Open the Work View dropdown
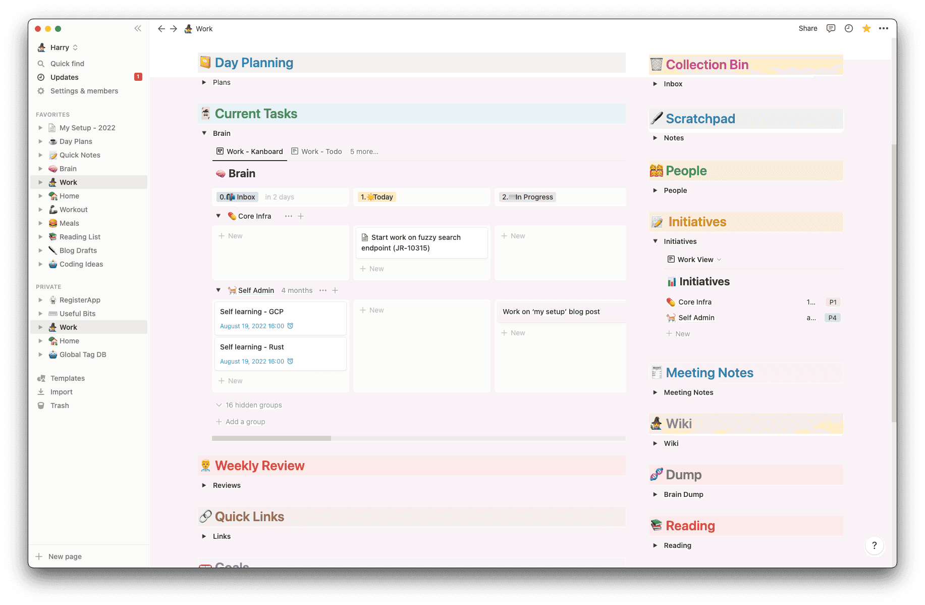The image size is (925, 605). click(x=694, y=260)
